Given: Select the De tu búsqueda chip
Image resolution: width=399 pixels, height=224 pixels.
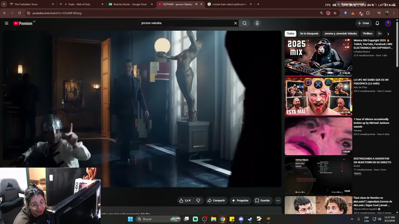Looking at the screenshot, I should [x=309, y=34].
